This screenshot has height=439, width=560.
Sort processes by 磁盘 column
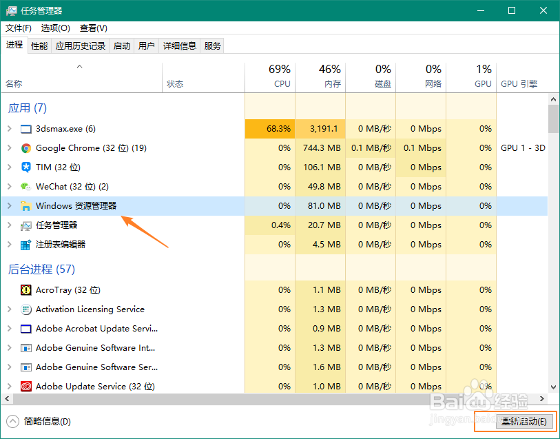371,77
